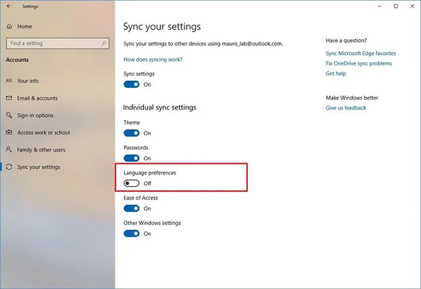This screenshot has width=421, height=289.
Task: Click the Give us feedback link
Action: coord(346,108)
